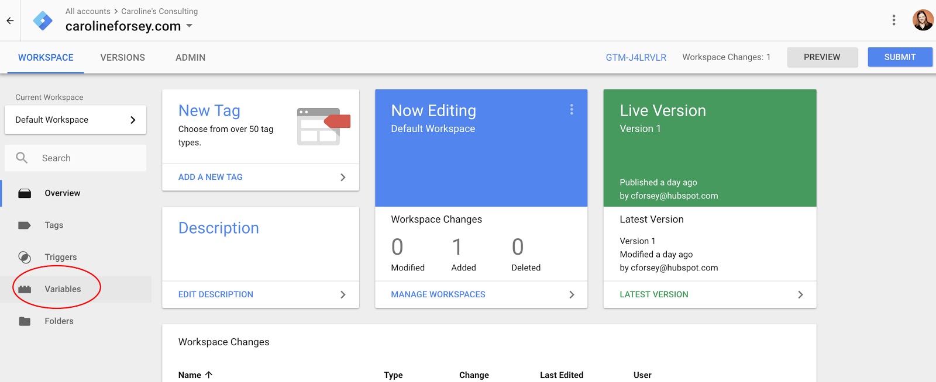Expand the carolineforsey.com container dropdown
The image size is (936, 382).
point(189,26)
